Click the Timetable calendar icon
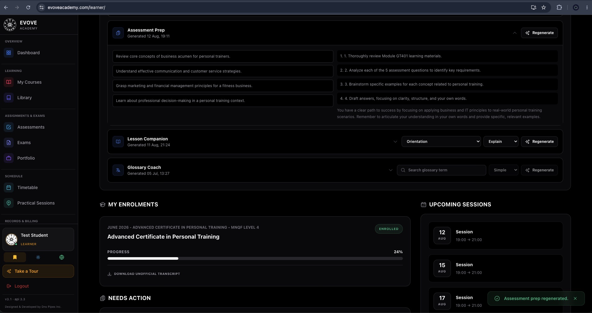The height and width of the screenshot is (313, 592). point(9,187)
